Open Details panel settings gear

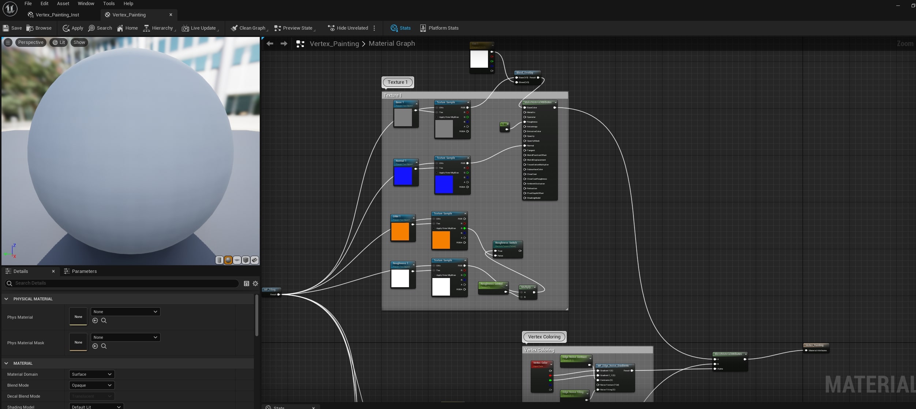255,284
